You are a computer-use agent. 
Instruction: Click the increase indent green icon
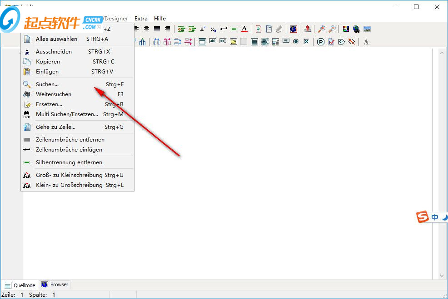tap(181, 29)
